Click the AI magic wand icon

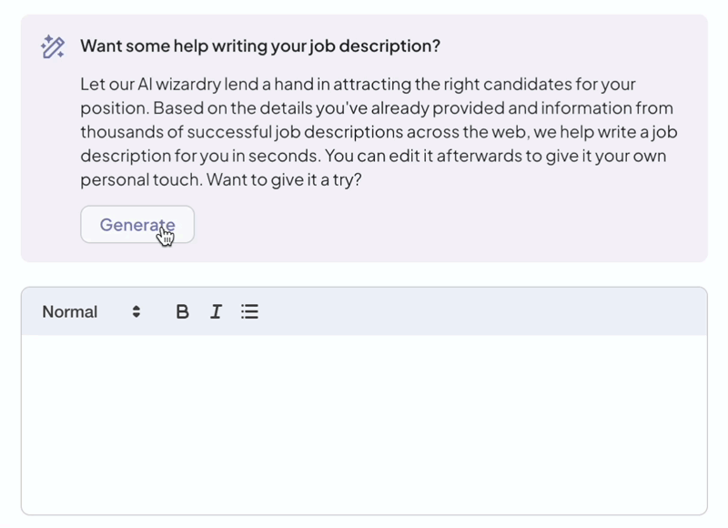pos(53,46)
